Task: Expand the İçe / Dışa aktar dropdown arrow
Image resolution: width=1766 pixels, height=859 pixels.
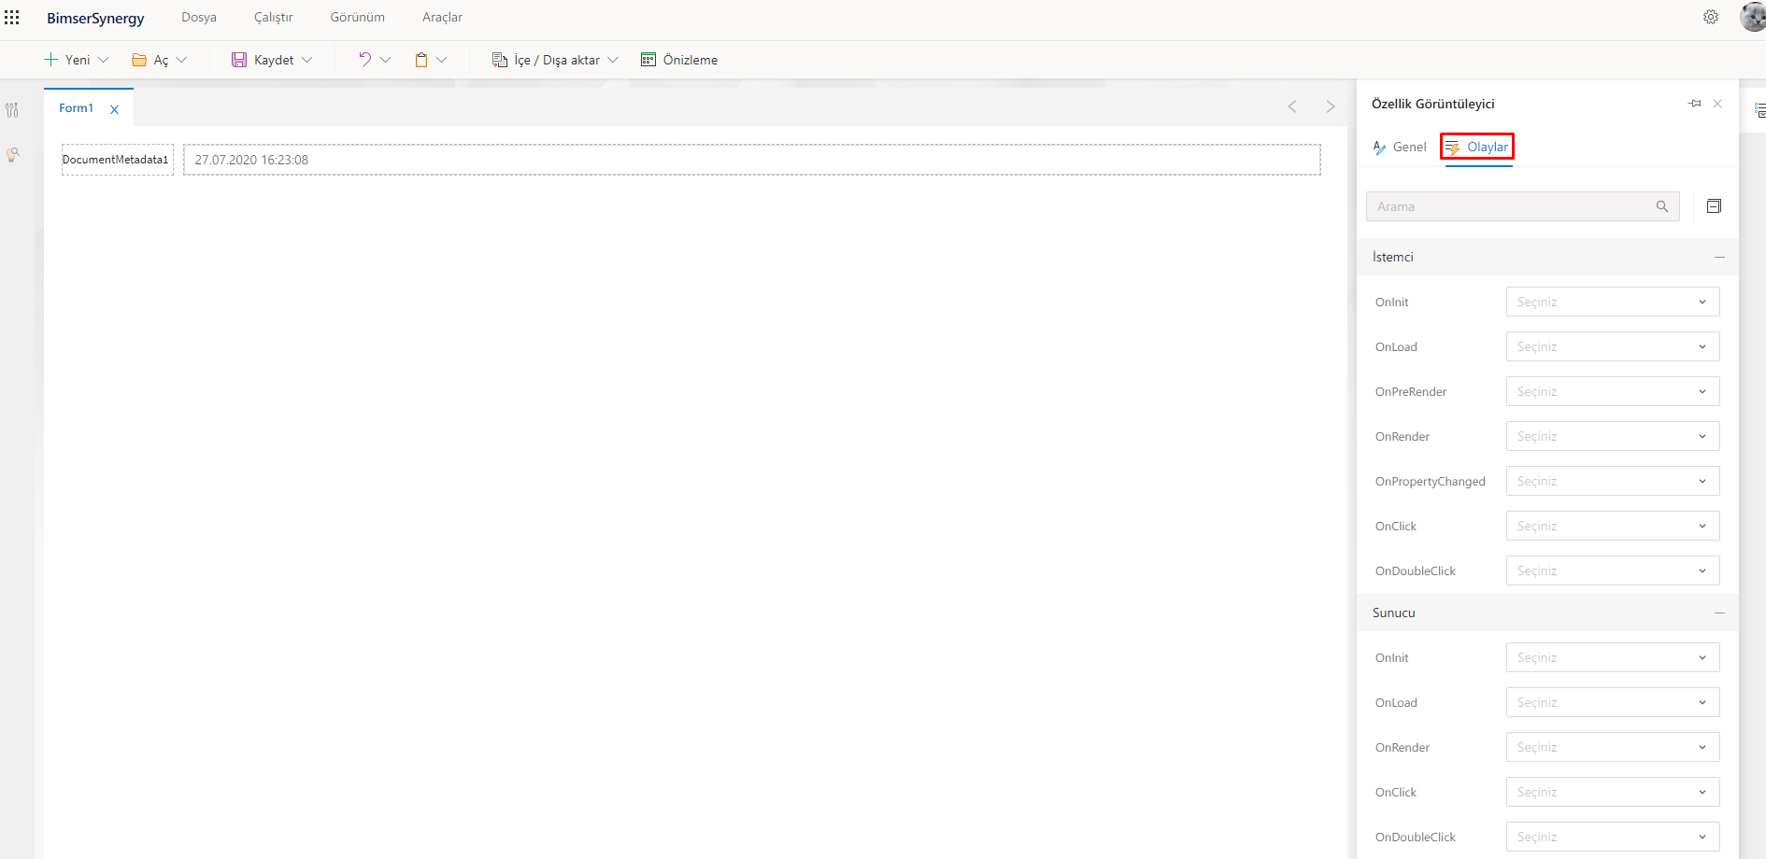Action: [x=613, y=60]
